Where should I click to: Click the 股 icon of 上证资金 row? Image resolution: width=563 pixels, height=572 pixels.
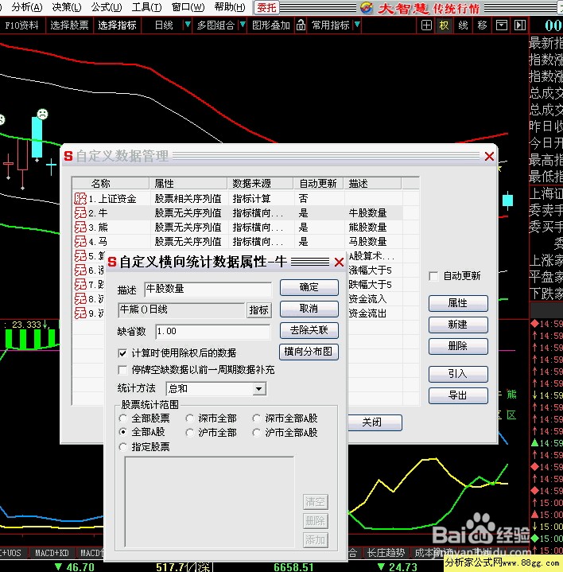tap(80, 198)
